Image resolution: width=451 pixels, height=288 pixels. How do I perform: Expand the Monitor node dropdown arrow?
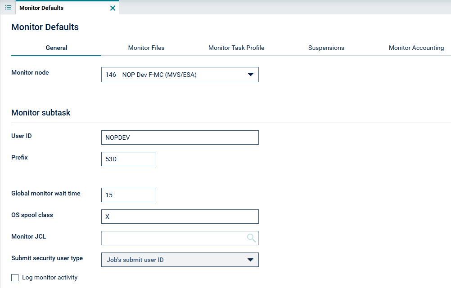pos(251,75)
